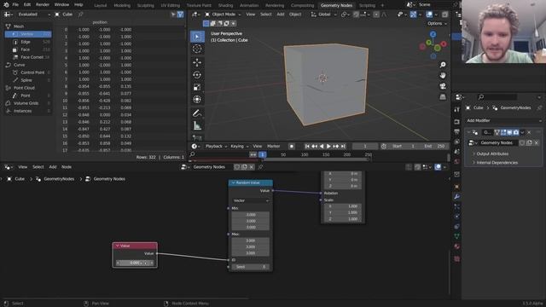The height and width of the screenshot is (307, 546).
Task: Select the Annotate tool in viewport toolbar
Action: 197,113
